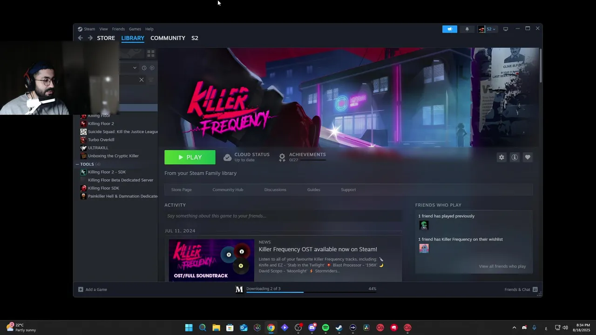Open Friends & Chat panel
Screen dimensions: 596x335
(521, 289)
